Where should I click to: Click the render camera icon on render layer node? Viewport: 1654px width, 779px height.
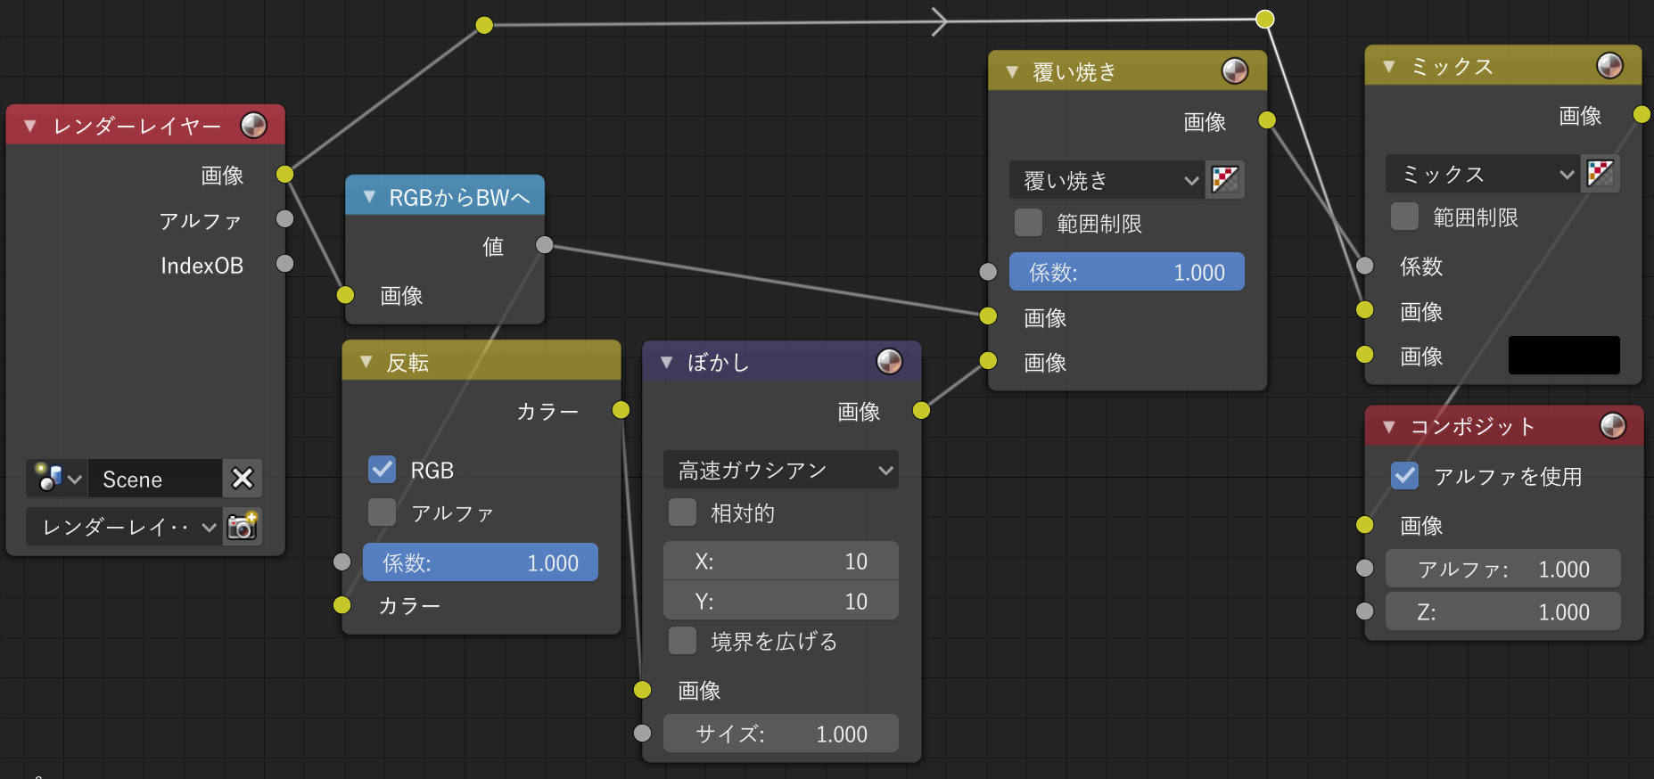(243, 527)
